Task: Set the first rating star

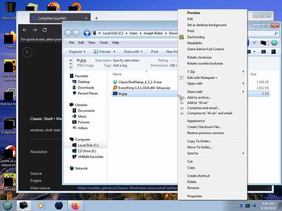Action: pyautogui.click(x=172, y=60)
